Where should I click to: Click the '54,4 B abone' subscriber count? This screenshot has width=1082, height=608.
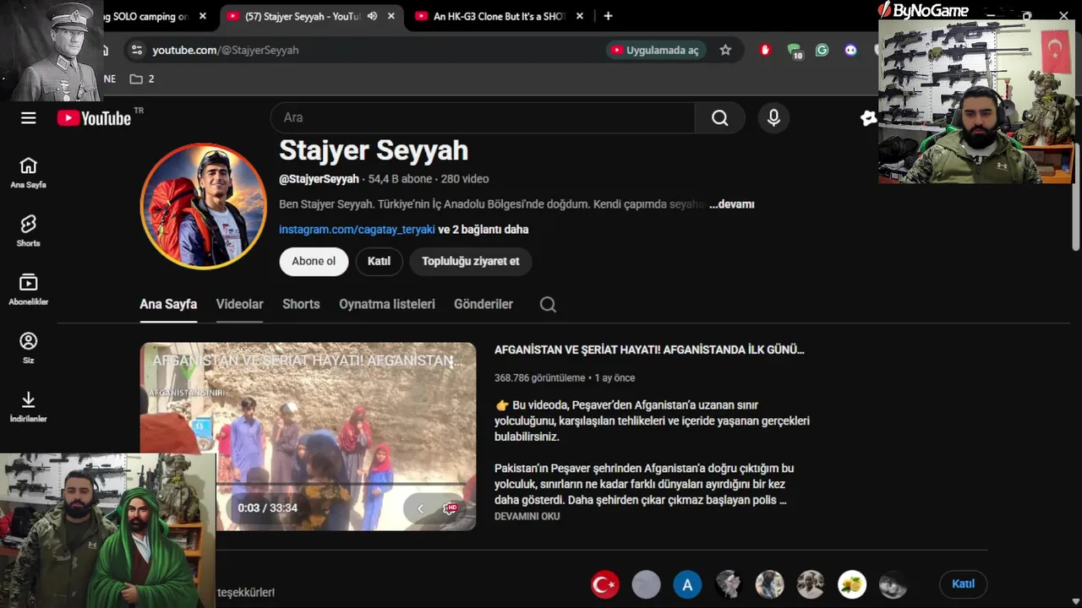401,179
